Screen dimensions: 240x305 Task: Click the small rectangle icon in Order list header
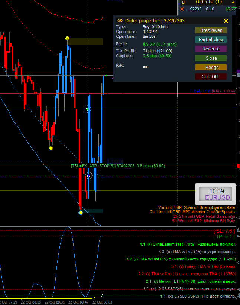[183, 2]
